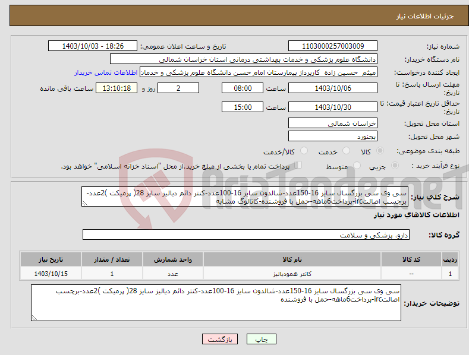Click the ساعت باقی مانده label
This screenshot has width=469, height=355.
67,88
